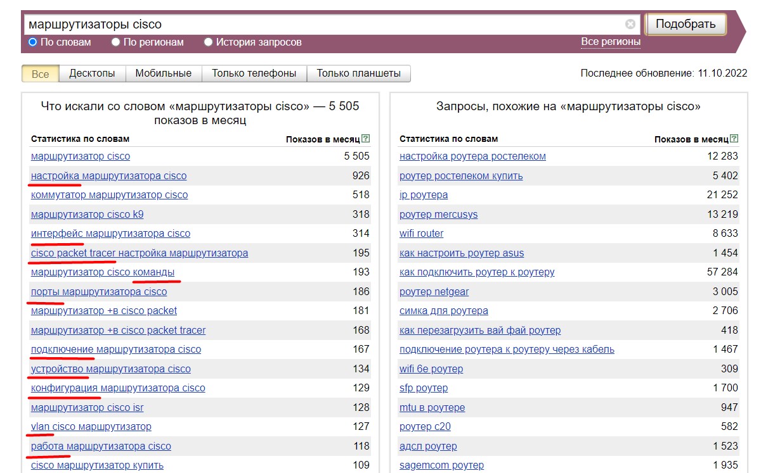Open the 'wifi 6e роутер' query

click(431, 369)
